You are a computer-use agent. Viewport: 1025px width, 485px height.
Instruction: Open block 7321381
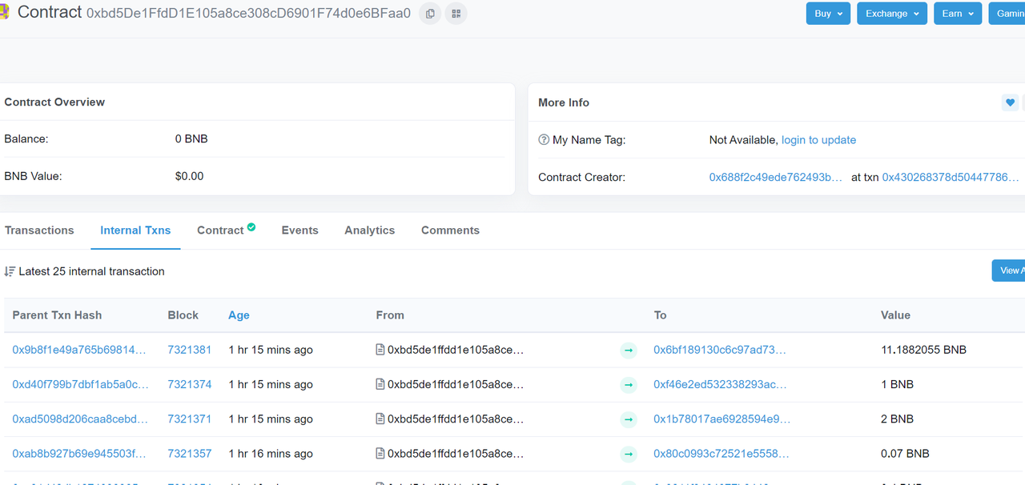189,350
